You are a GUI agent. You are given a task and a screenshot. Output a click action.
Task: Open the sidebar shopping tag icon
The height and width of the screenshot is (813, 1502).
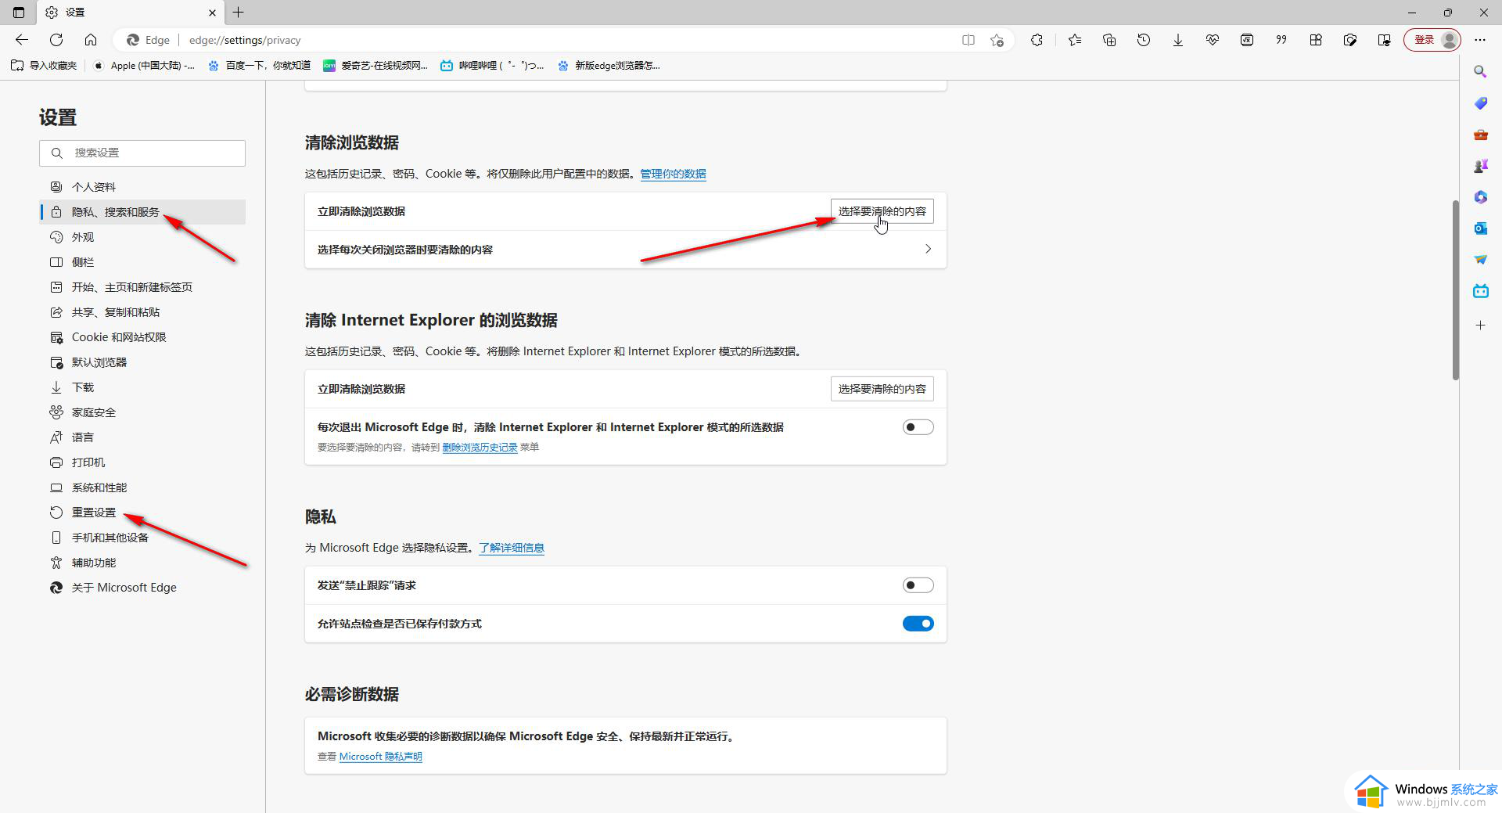click(1480, 103)
